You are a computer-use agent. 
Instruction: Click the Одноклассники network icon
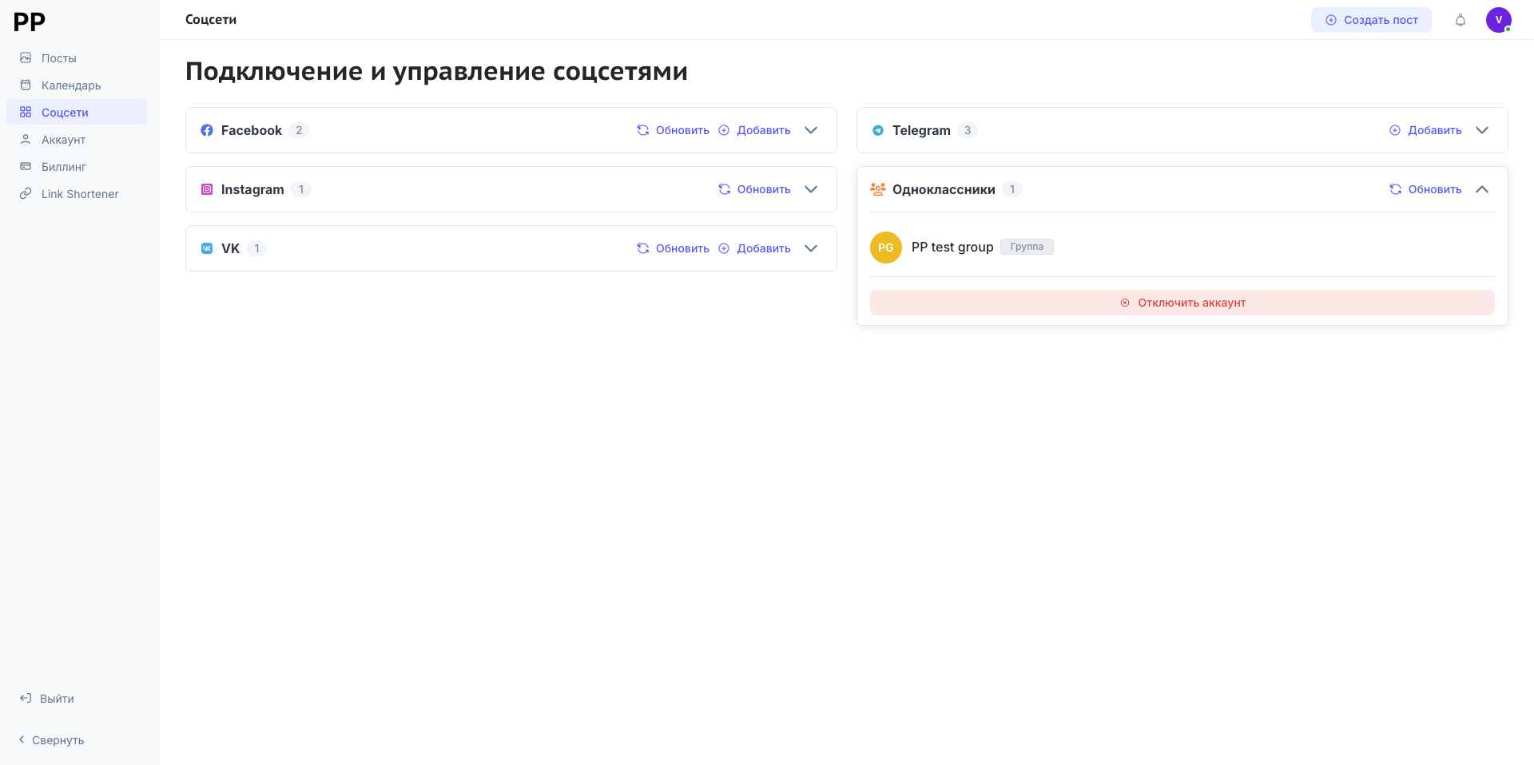point(878,189)
